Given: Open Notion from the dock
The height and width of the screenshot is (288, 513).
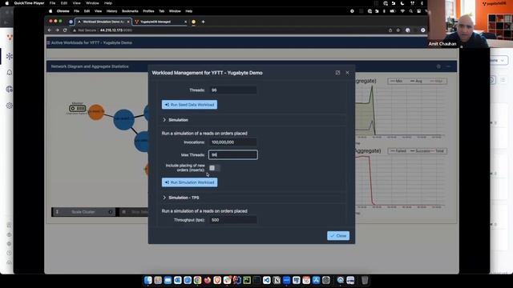Looking at the screenshot, I should (277, 280).
